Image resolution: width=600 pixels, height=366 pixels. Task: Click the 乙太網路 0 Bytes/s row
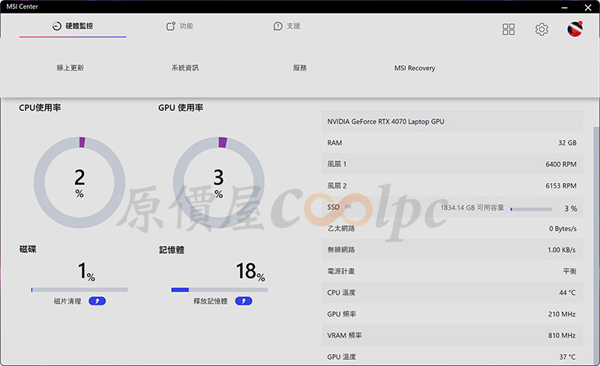pyautogui.click(x=452, y=229)
